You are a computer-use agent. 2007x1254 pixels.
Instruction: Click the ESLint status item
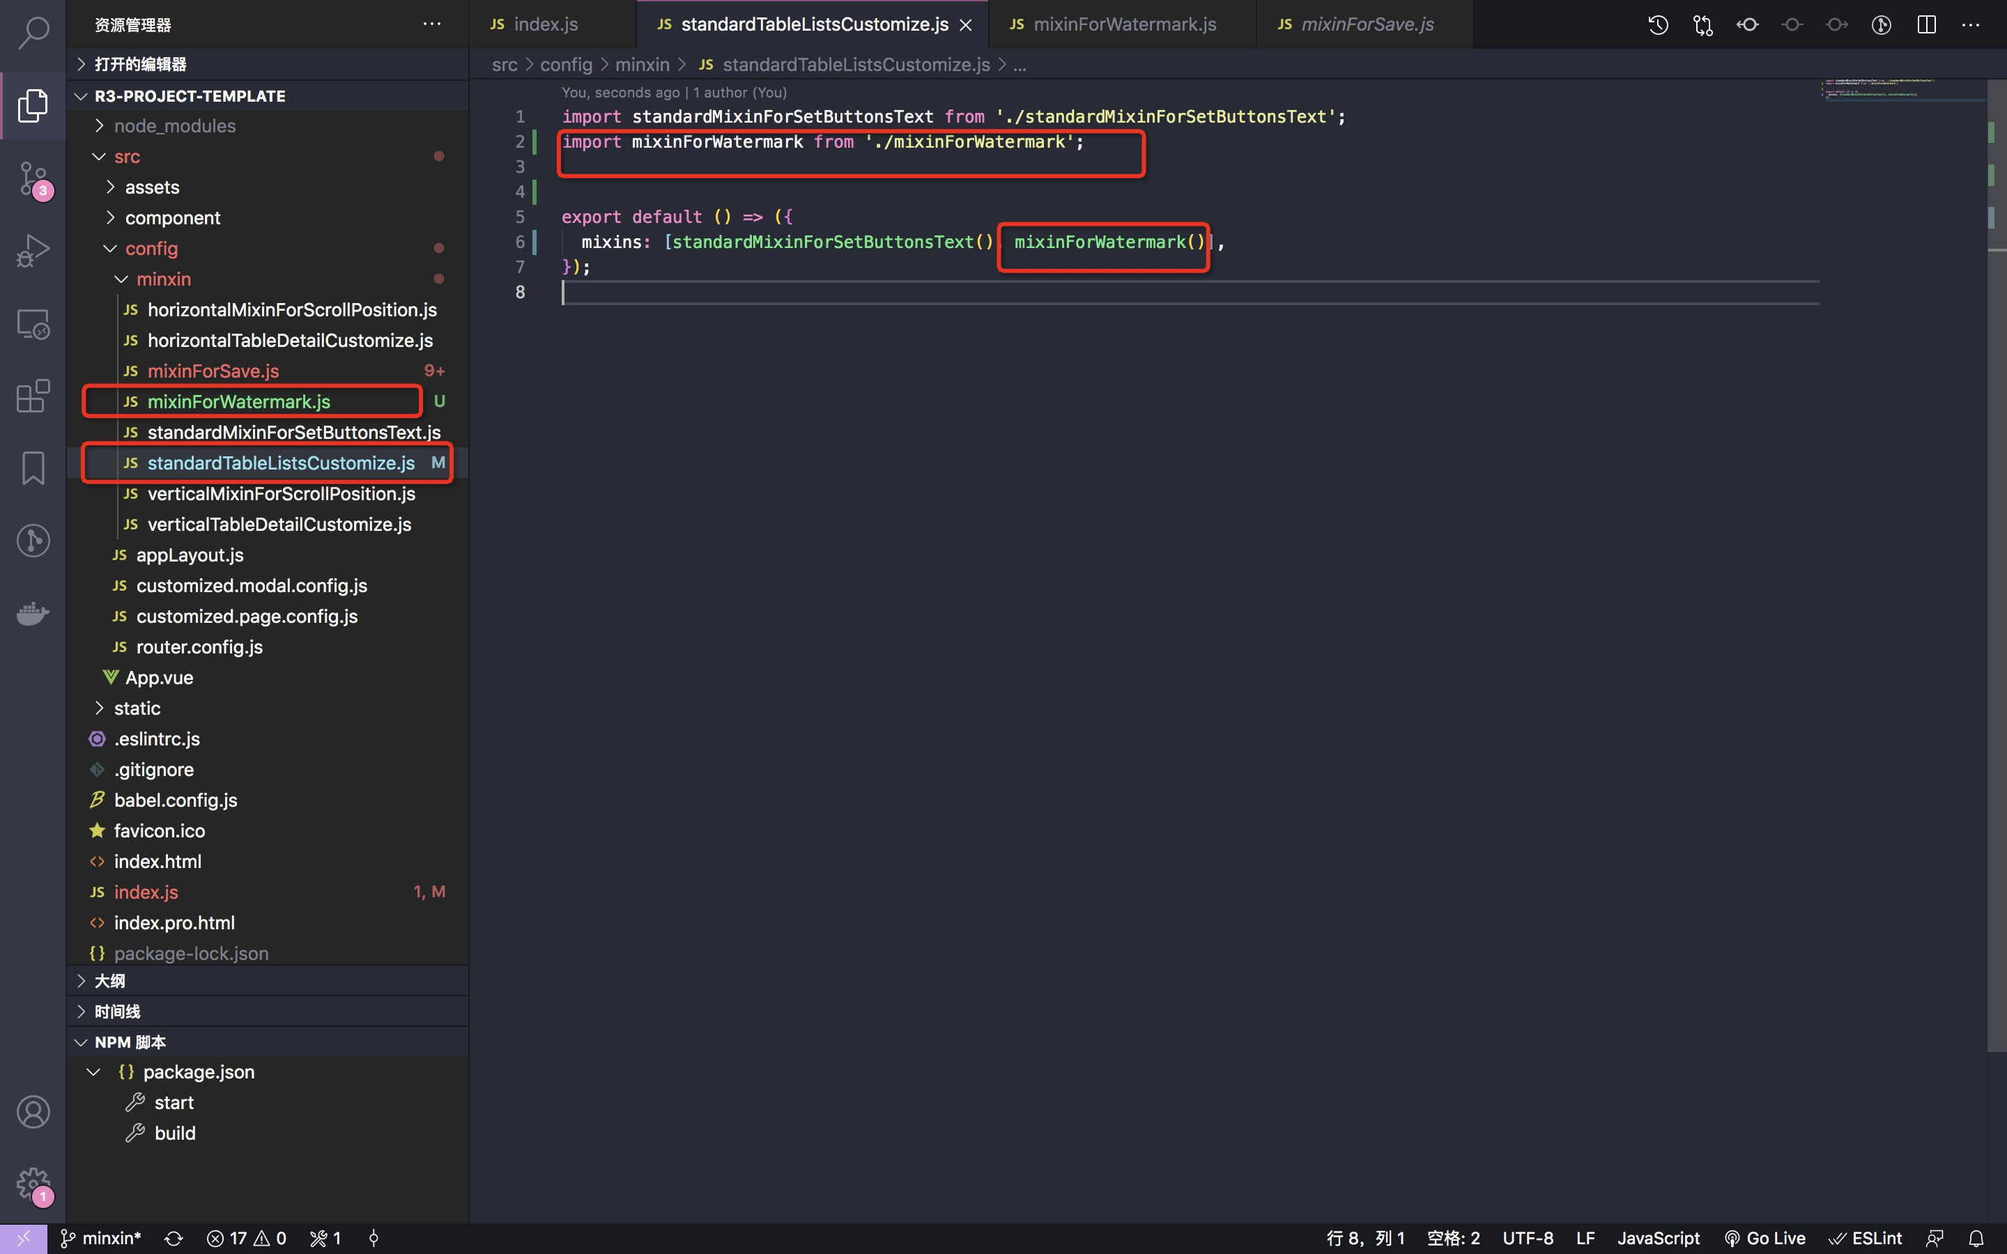pos(1864,1238)
